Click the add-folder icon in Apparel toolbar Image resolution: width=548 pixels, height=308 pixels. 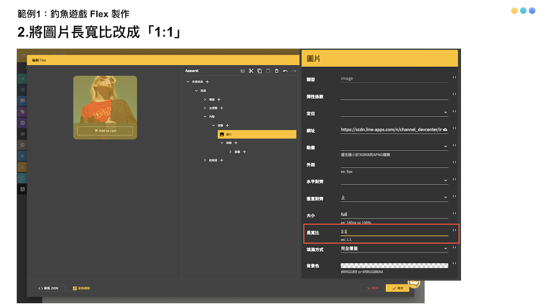coord(243,71)
